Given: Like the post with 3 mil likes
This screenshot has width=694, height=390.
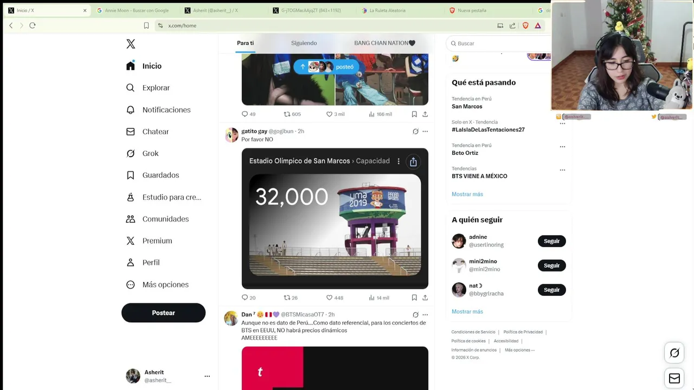Looking at the screenshot, I should click(329, 114).
